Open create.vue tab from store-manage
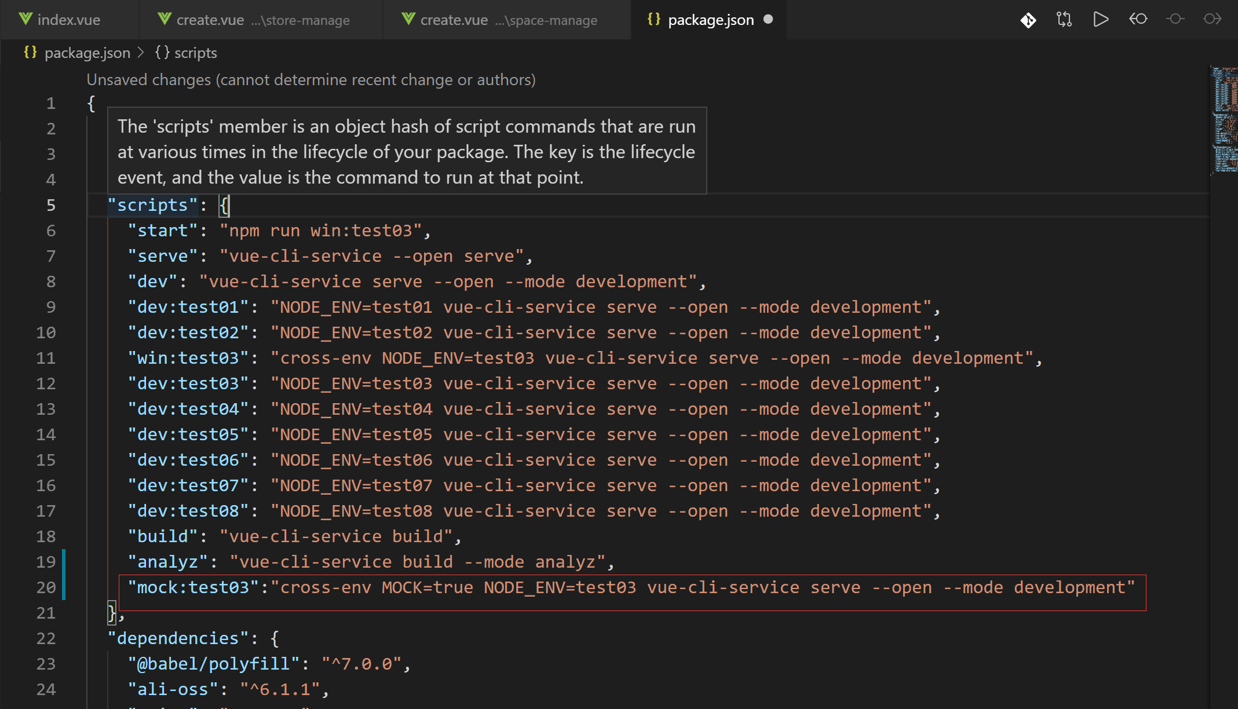Image resolution: width=1238 pixels, height=709 pixels. [x=261, y=20]
